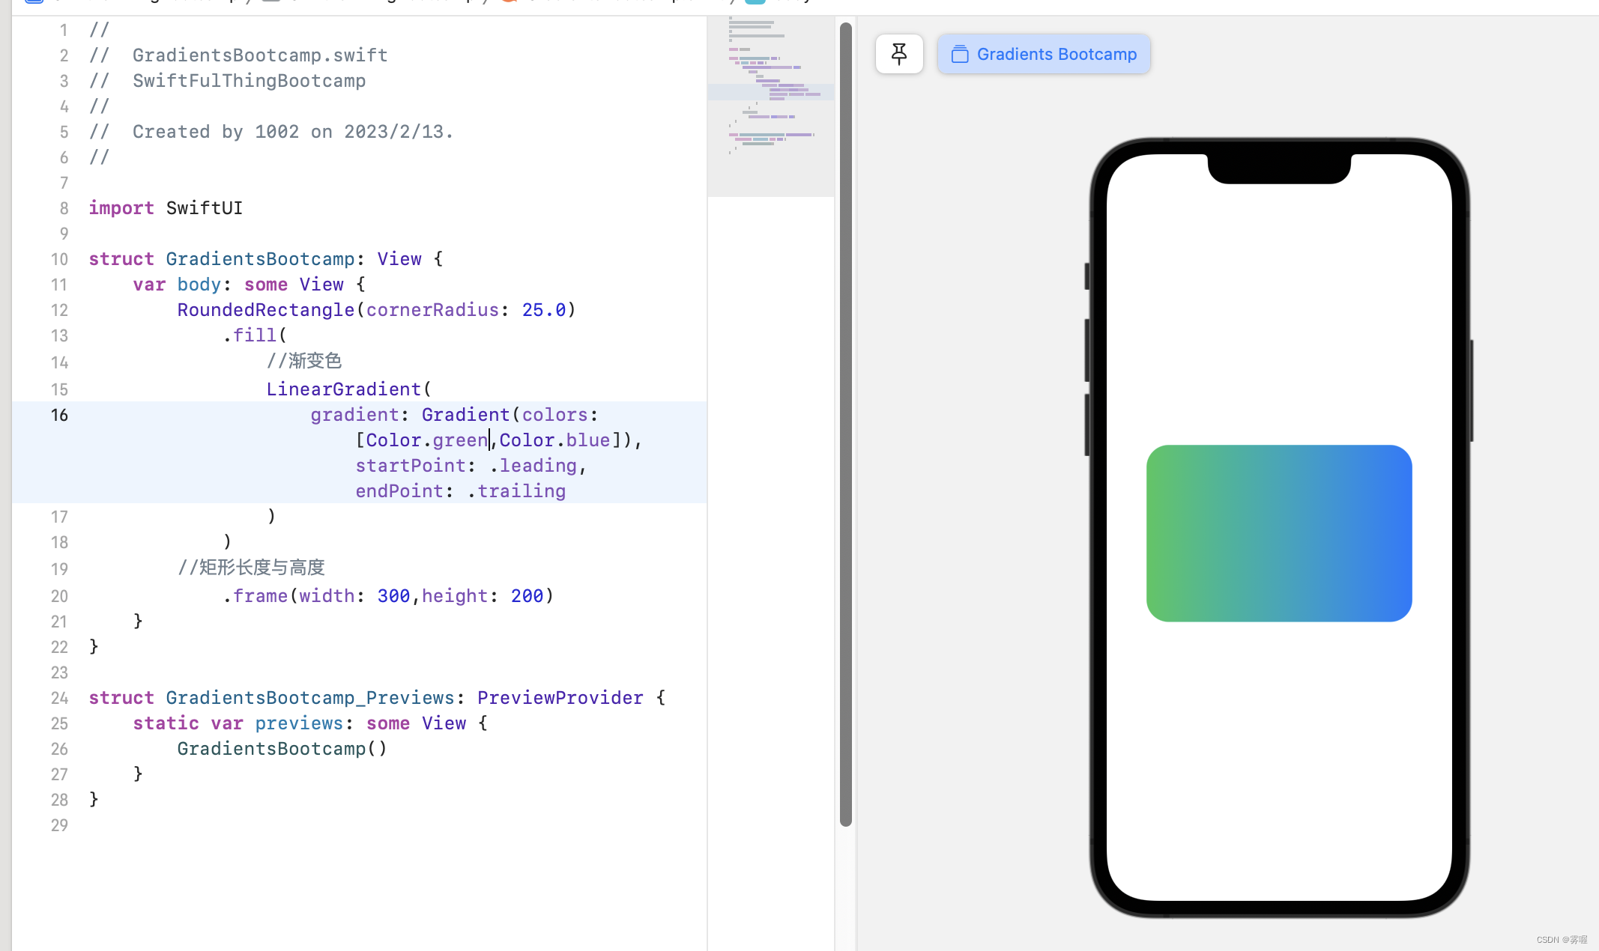Click the .trailing endPoint value
This screenshot has height=951, width=1599.
tap(517, 491)
